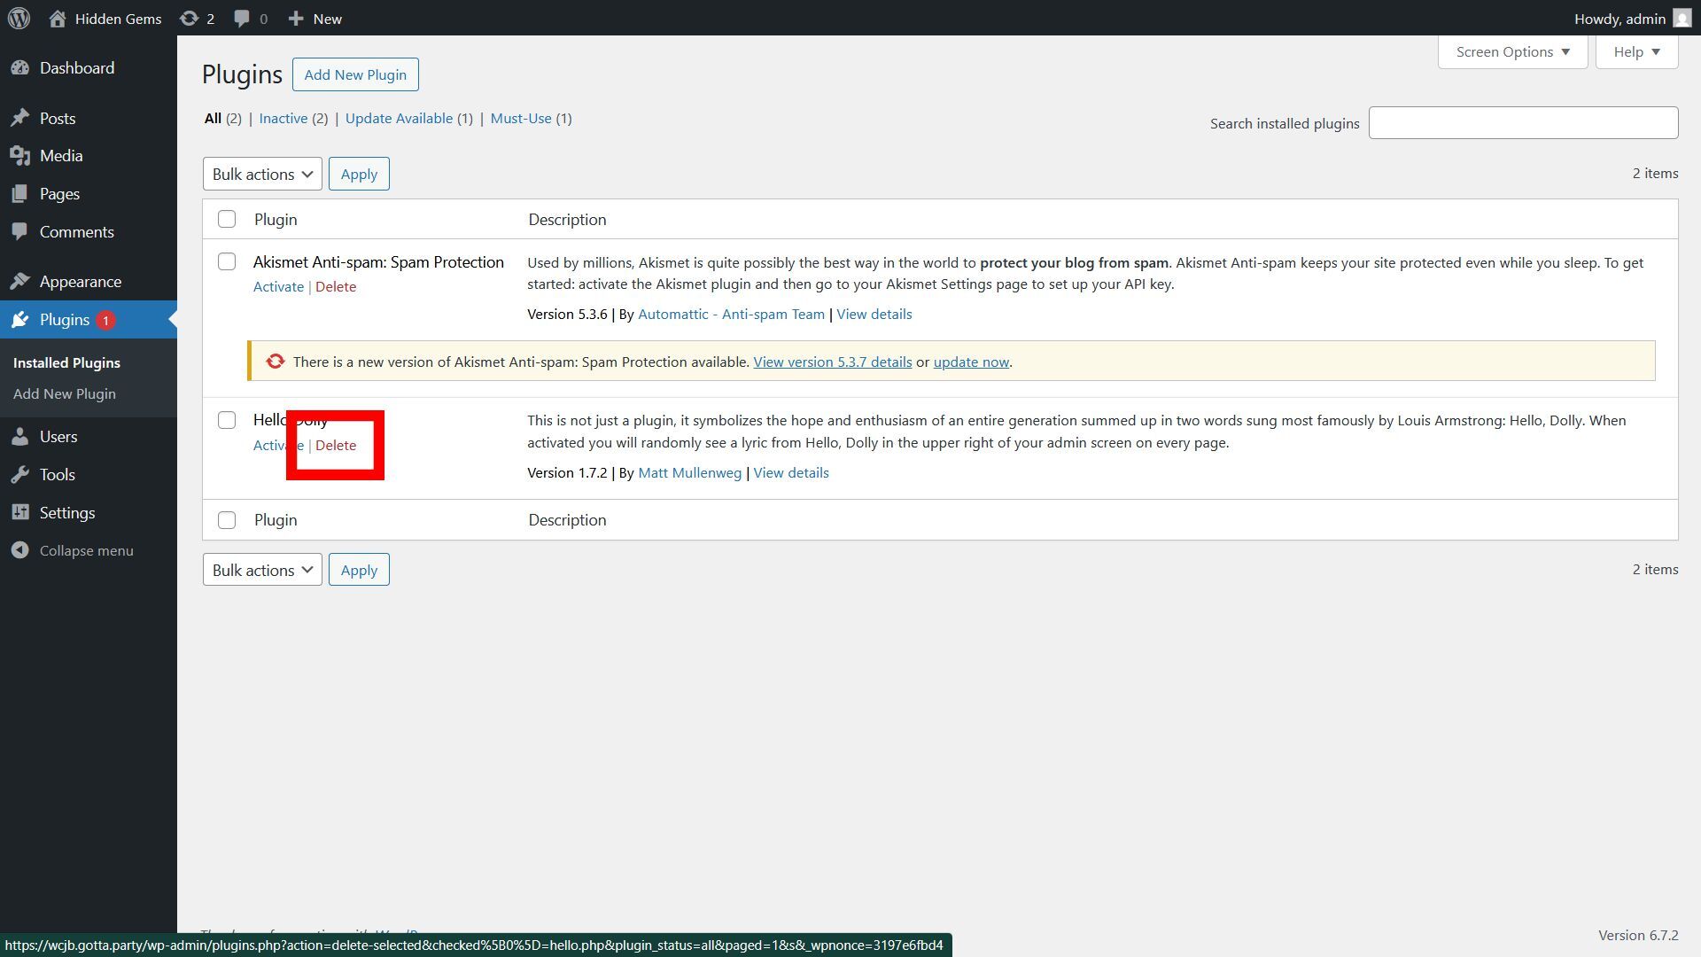
Task: Open the Dashboard menu item
Action: coord(89,68)
